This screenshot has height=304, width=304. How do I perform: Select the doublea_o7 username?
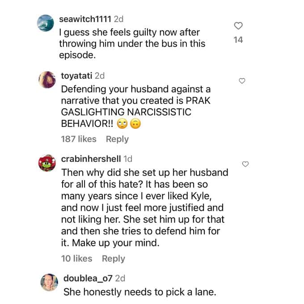[87, 278]
